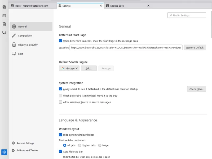Open Chat from the left spaces toolbar
Screen dimensions: 212x159
pos(4,33)
